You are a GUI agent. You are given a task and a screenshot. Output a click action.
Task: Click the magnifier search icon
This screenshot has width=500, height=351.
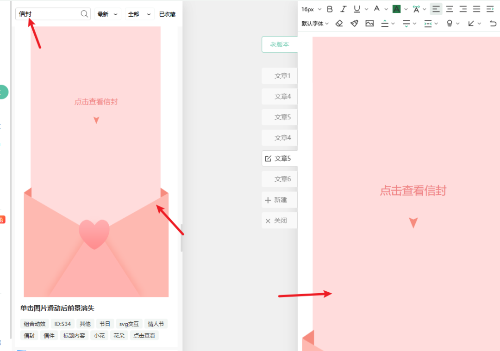point(85,14)
